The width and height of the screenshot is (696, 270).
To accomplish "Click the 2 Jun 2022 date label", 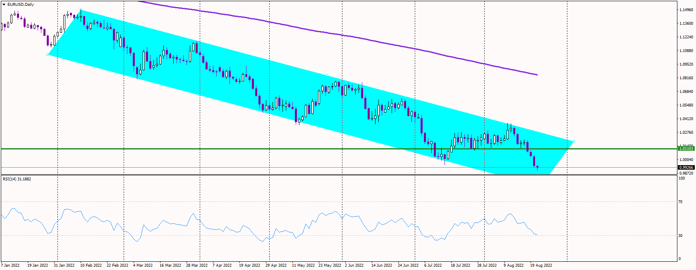I will pyautogui.click(x=354, y=265).
